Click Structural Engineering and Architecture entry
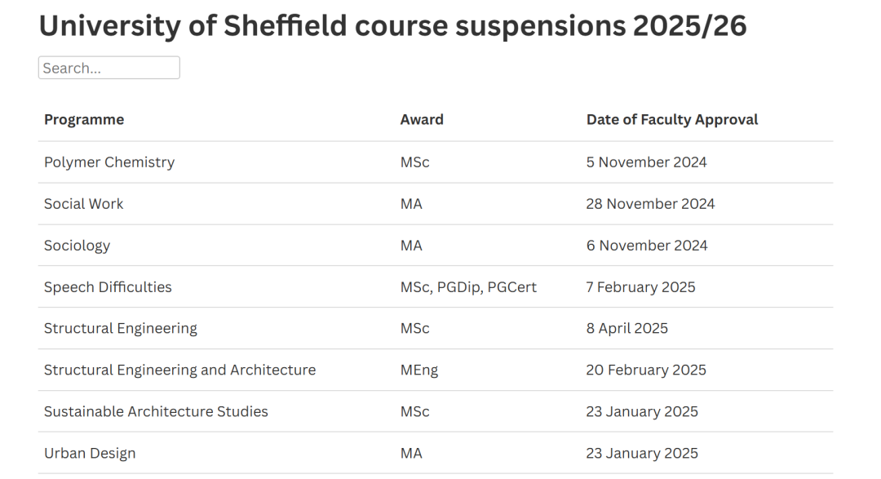This screenshot has width=881, height=479. tap(179, 370)
